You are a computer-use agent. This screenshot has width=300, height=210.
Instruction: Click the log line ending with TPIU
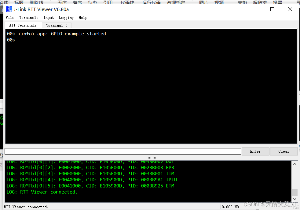pyautogui.click(x=92, y=180)
